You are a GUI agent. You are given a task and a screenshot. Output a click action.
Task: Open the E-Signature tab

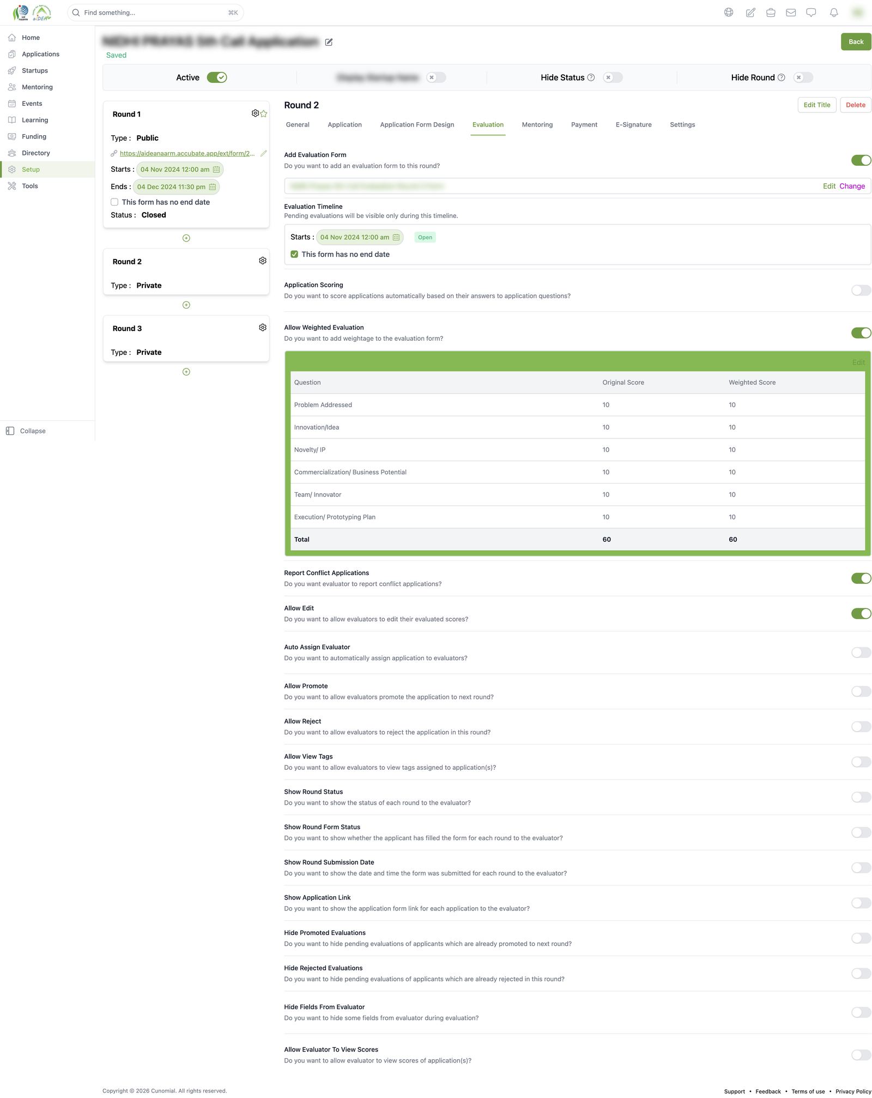pyautogui.click(x=634, y=125)
